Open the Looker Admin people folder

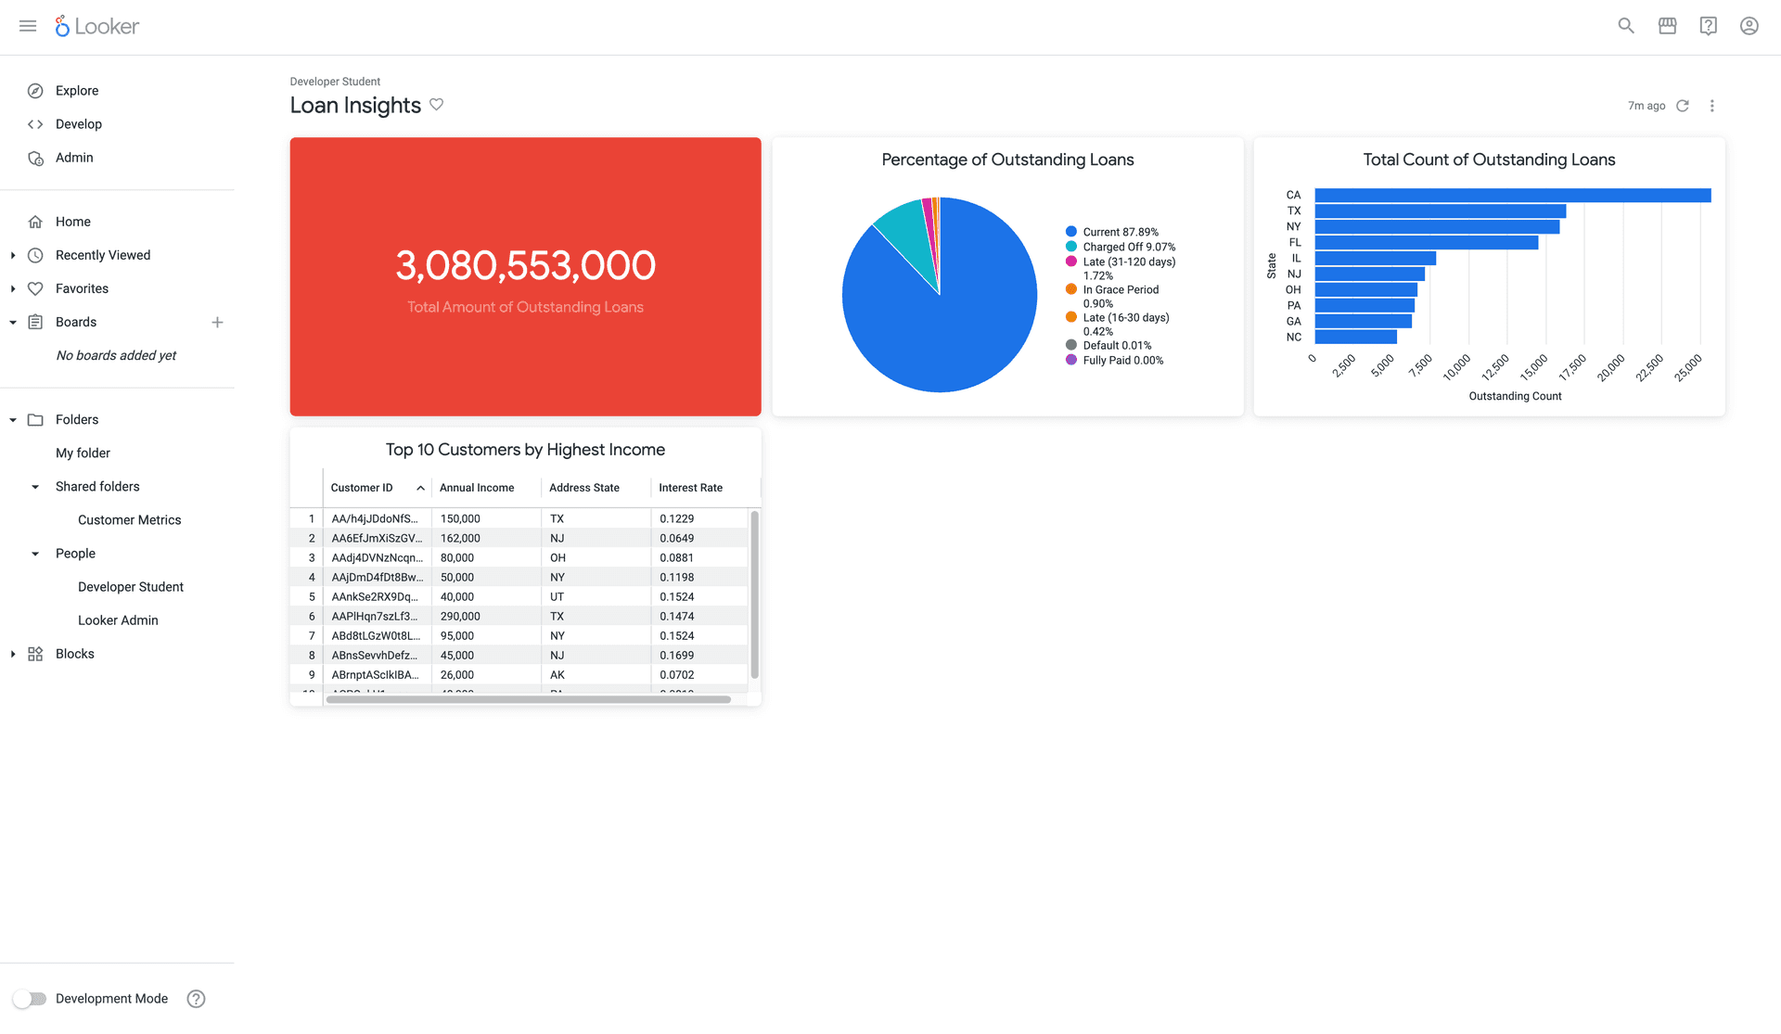118,620
